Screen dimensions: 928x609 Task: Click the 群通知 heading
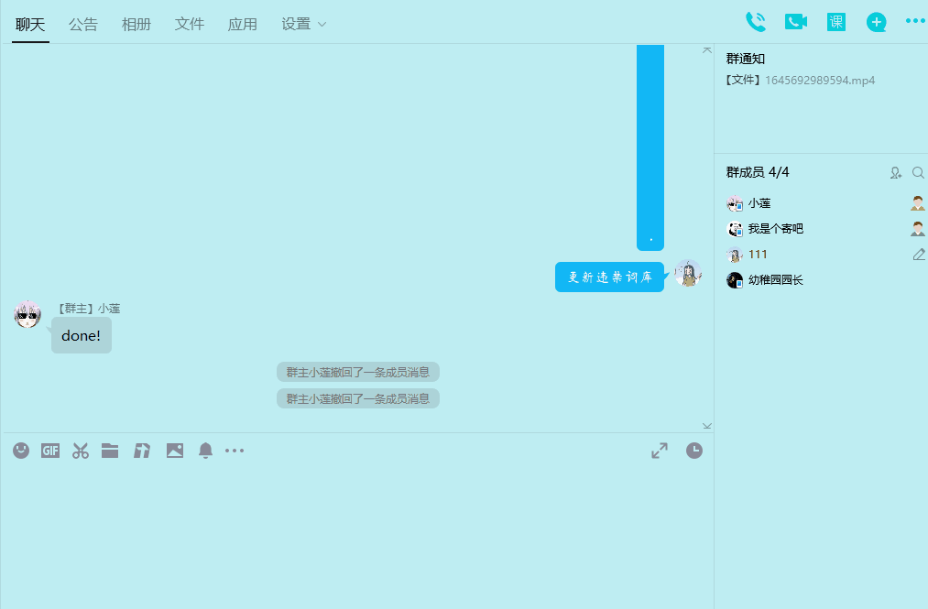pos(746,59)
